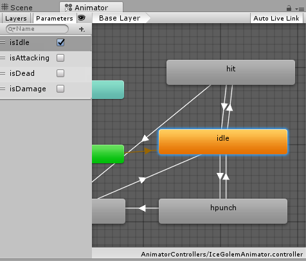The width and height of the screenshot is (306, 261).
Task: Uncheck the isIdle parameter checkbox
Action: (60, 42)
